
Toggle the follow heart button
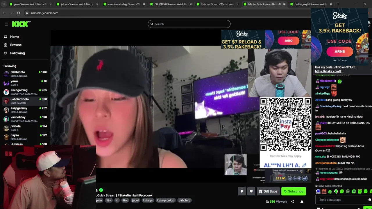[x=251, y=191]
